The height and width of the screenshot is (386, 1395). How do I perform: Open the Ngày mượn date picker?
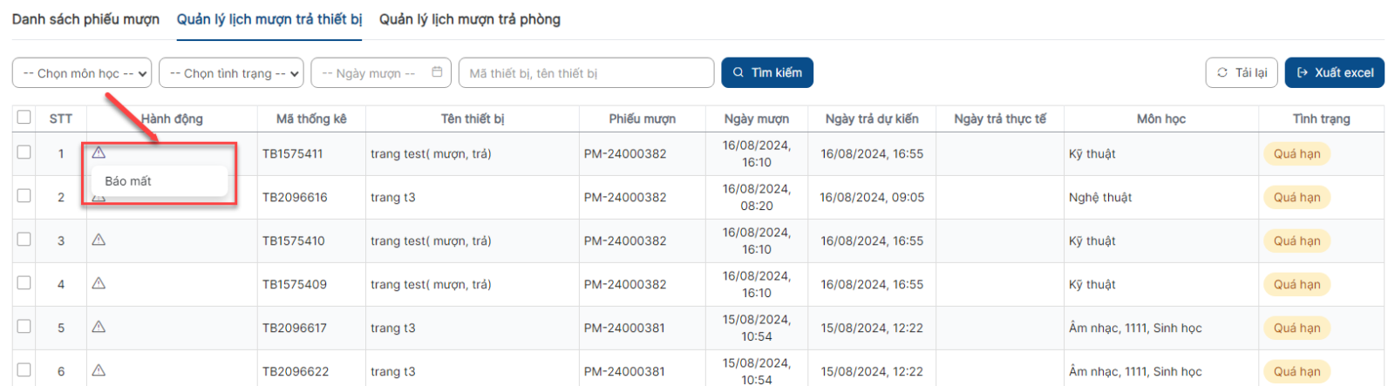(x=381, y=73)
